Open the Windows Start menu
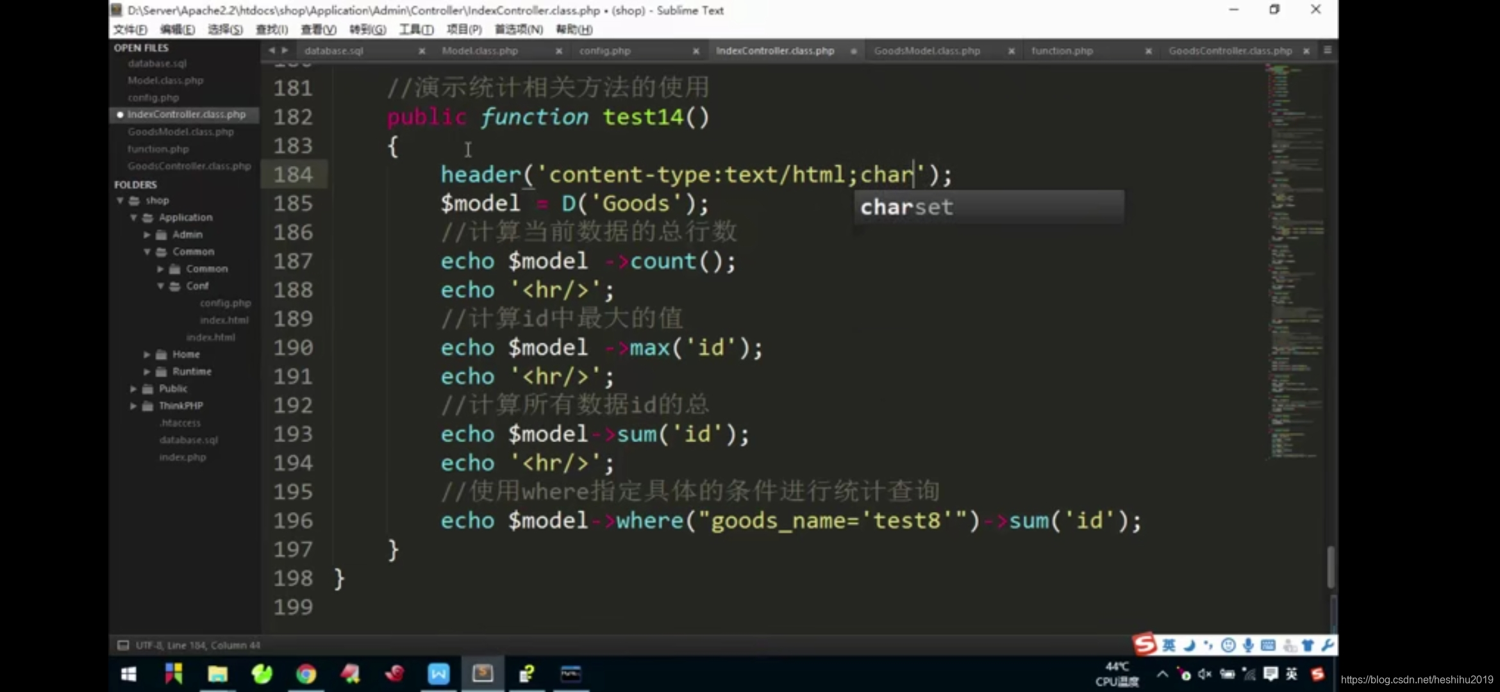This screenshot has height=692, width=1500. coord(129,674)
